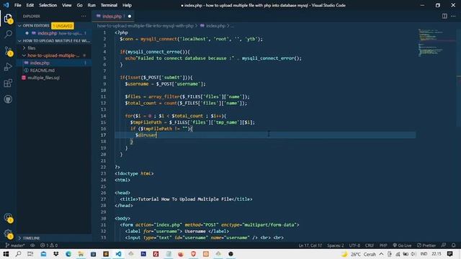
Task: Click UTF-8 encoding in status bar
Action: pos(354,245)
